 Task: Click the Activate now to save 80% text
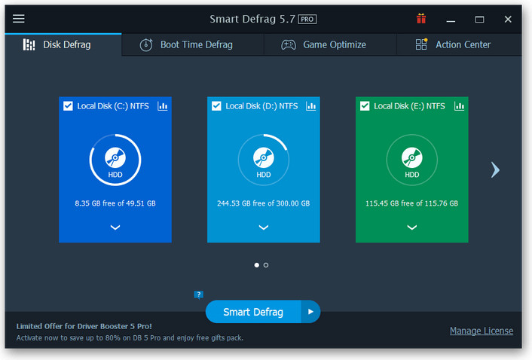point(130,338)
